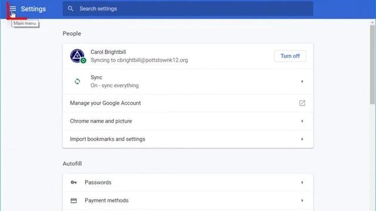This screenshot has height=211, width=376.
Task: Turn off sync with Turn off button
Action: coord(290,56)
